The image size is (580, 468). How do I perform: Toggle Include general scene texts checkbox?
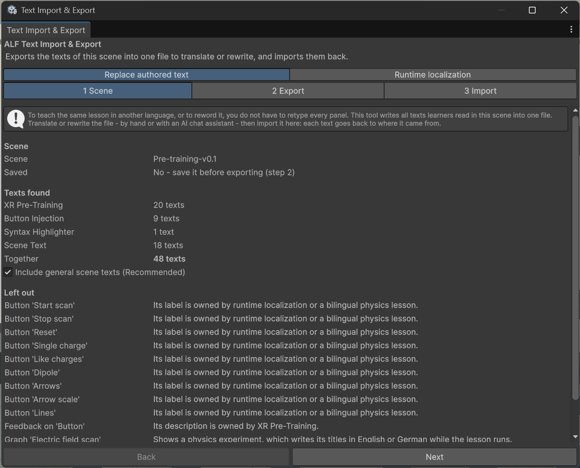pos(8,272)
